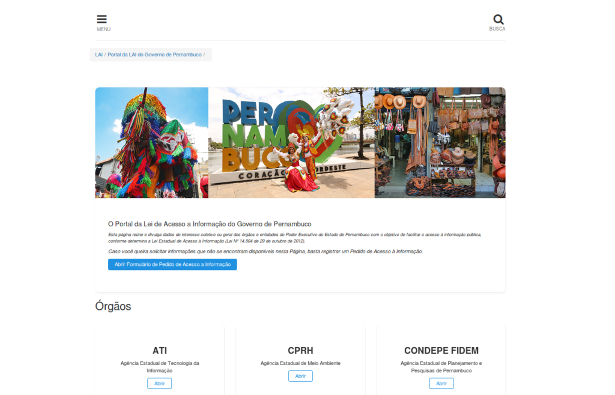
Task: Select the CPRH organization card title
Action: coord(300,351)
